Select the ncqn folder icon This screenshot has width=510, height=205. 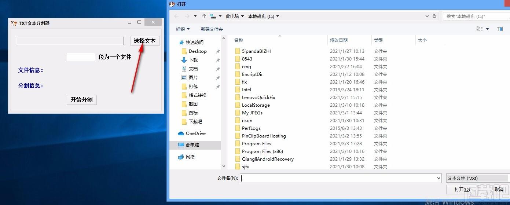point(237,120)
